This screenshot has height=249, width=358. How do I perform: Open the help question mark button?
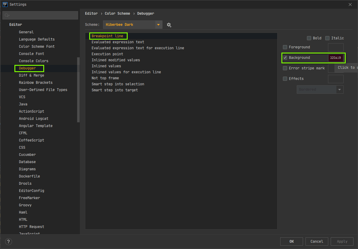tap(8, 241)
